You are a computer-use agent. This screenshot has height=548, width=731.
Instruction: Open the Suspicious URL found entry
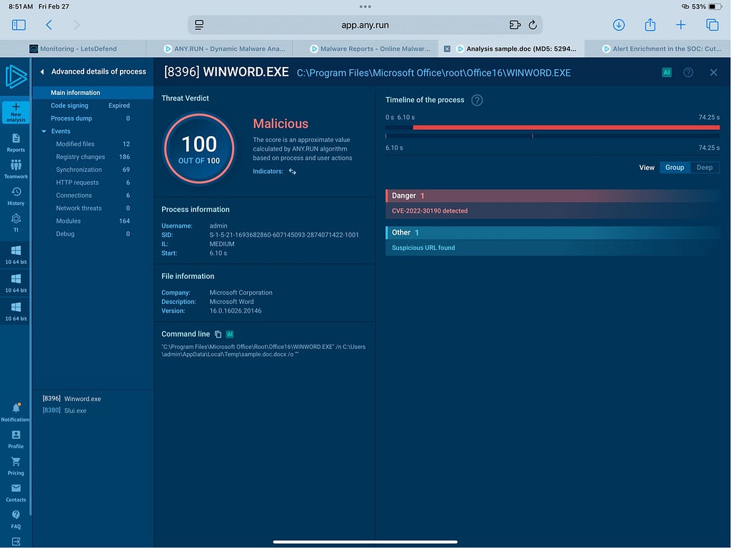click(x=423, y=248)
